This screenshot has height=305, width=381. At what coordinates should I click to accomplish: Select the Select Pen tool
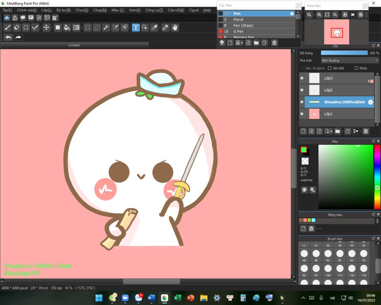coord(115,28)
